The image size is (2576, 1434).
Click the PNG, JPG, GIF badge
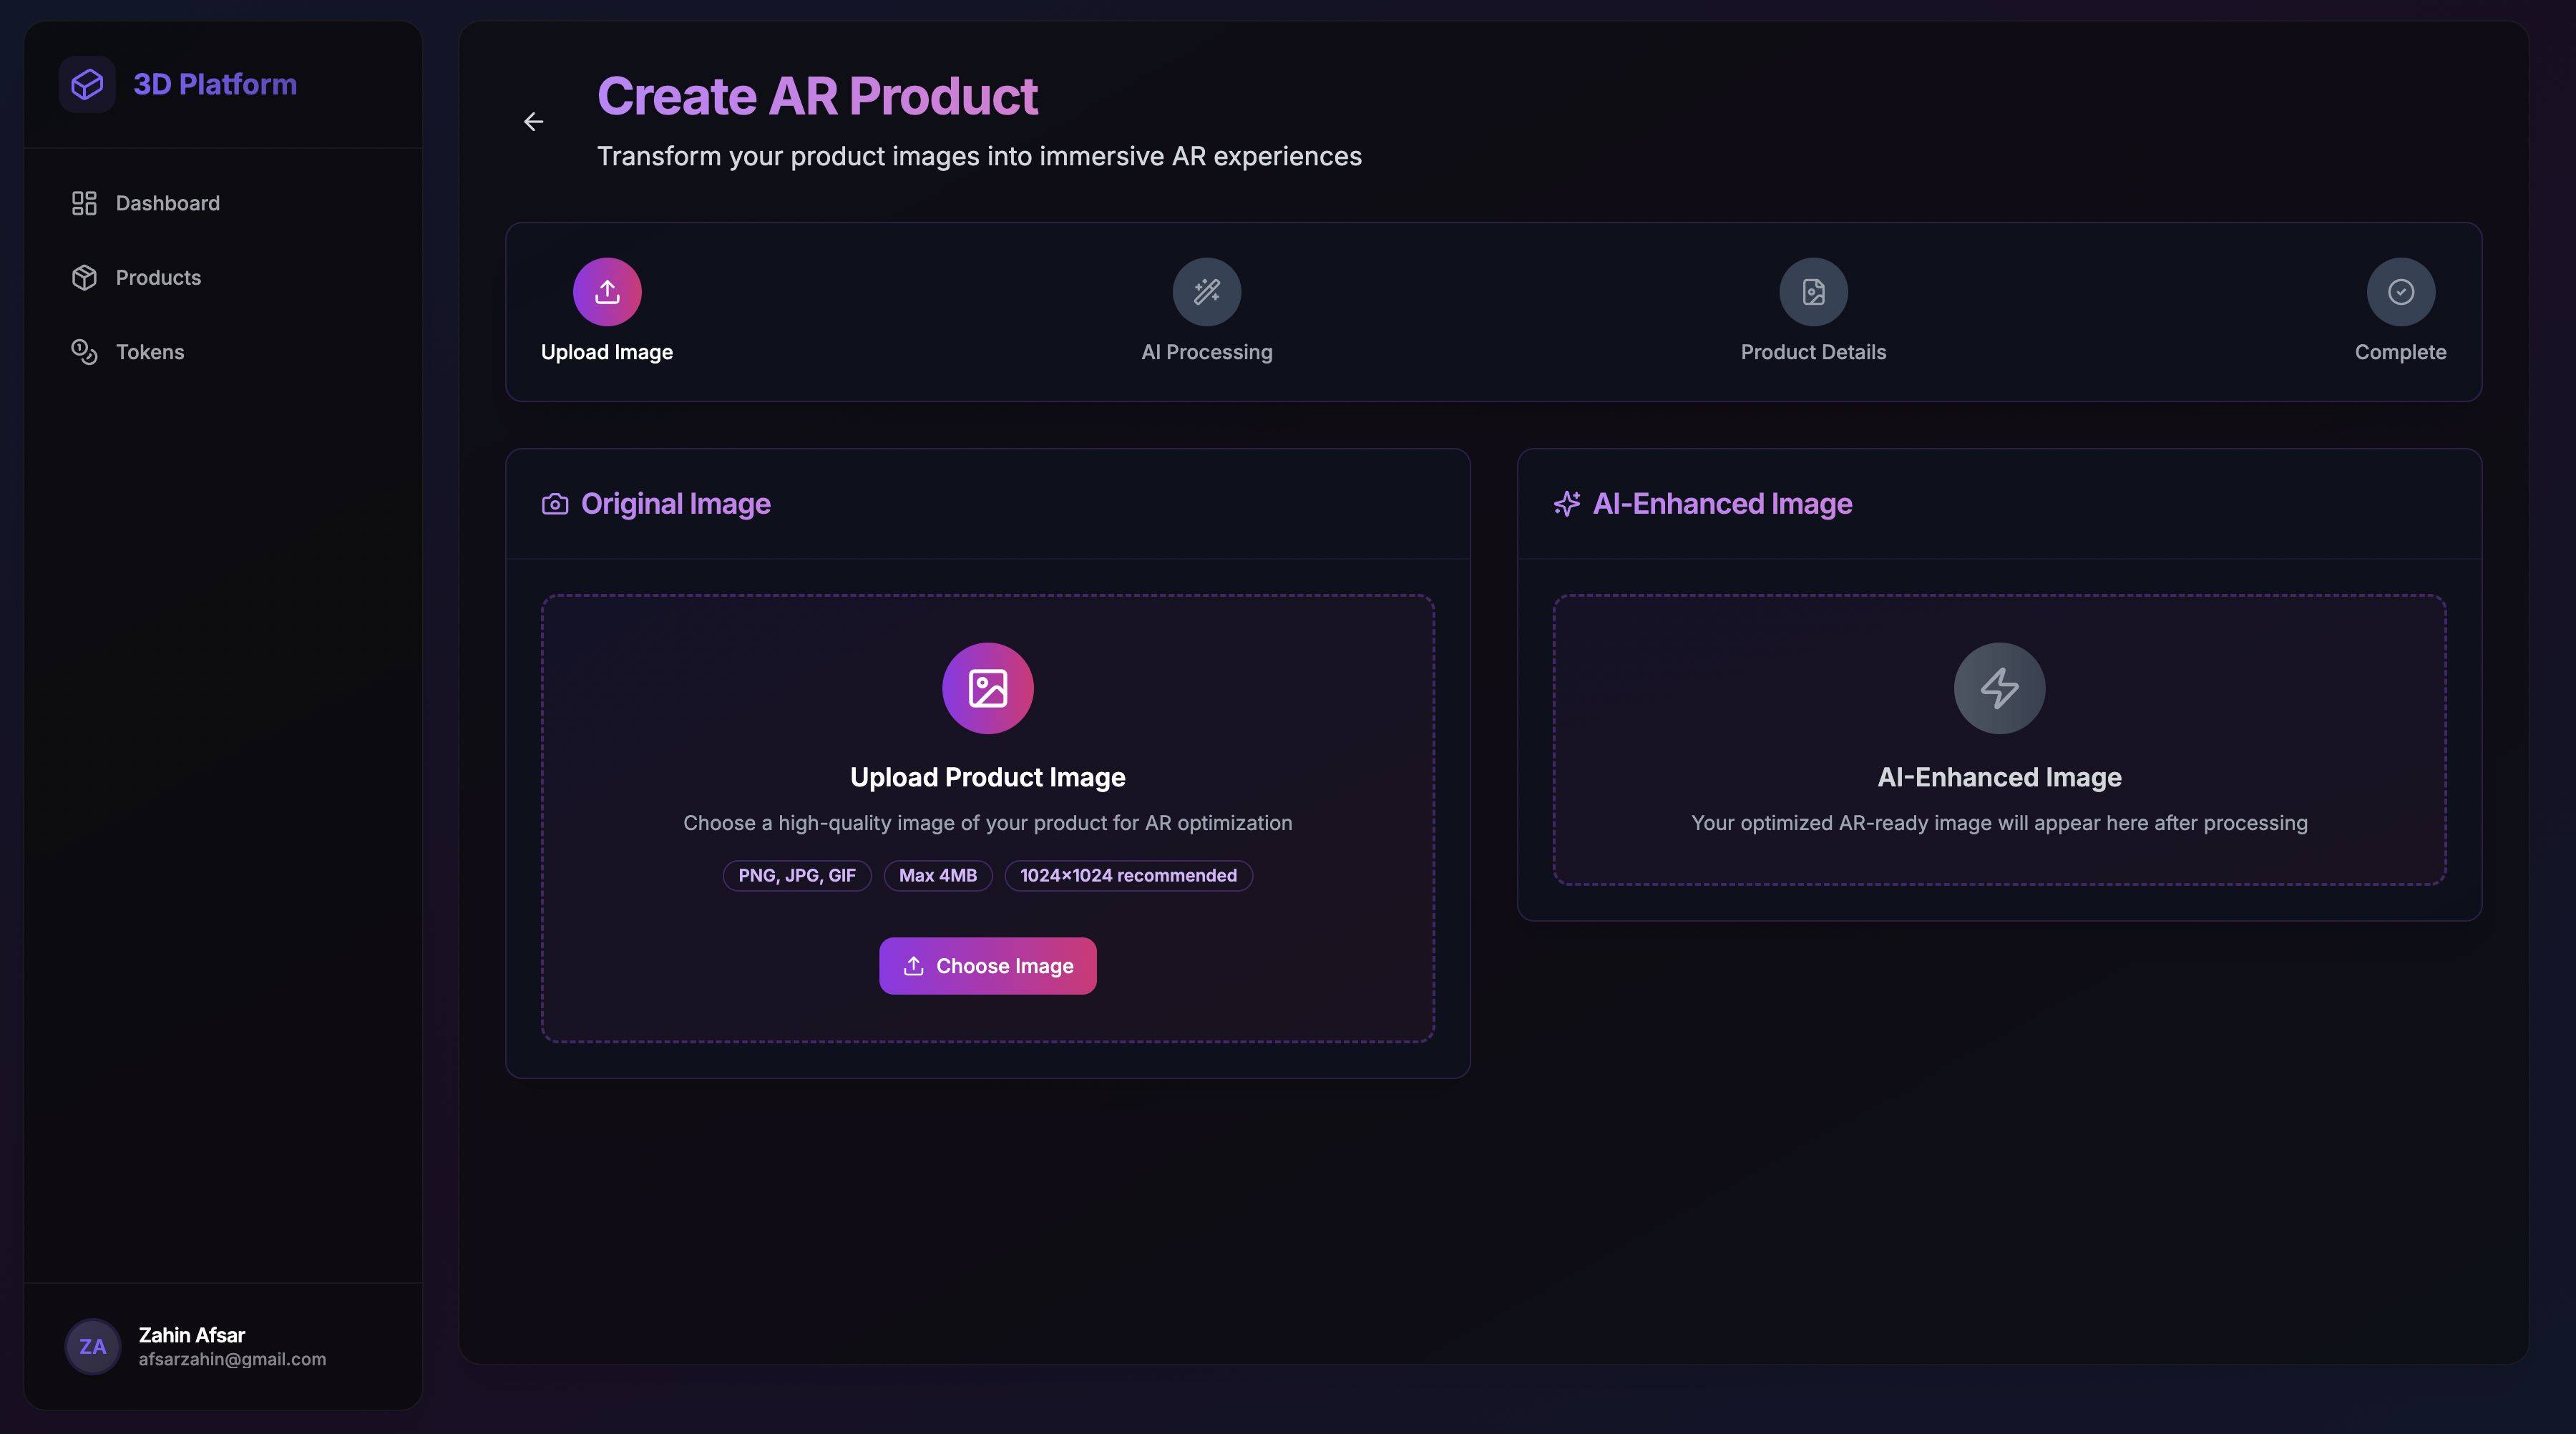[x=796, y=875]
